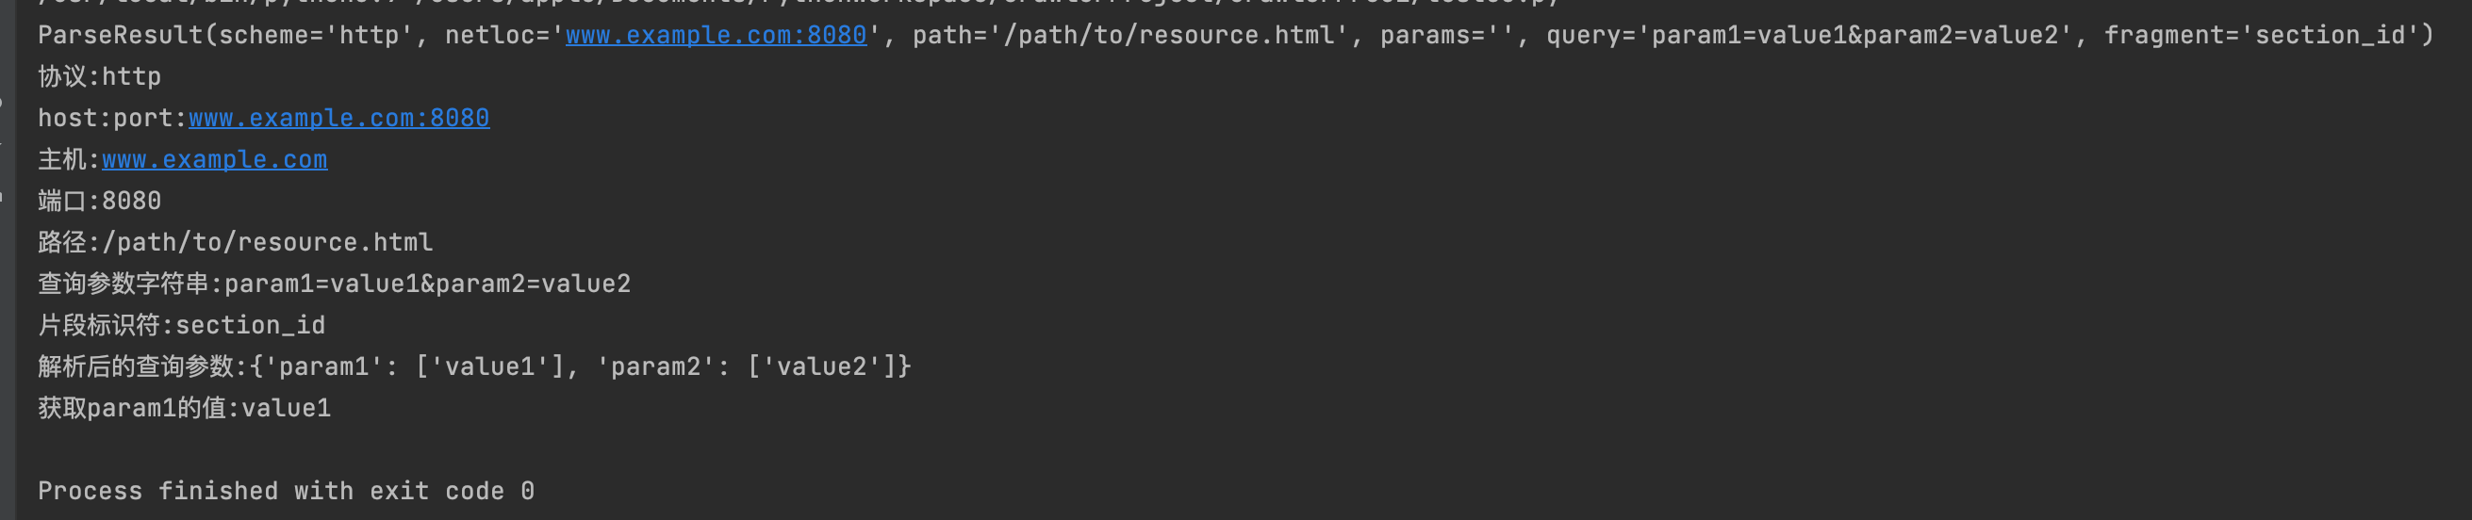Click the empty line above Process finished
This screenshot has height=520, width=2472.
pos(1236,449)
